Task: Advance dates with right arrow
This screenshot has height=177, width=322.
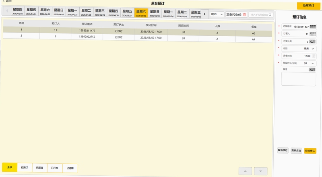Action: coord(204,14)
